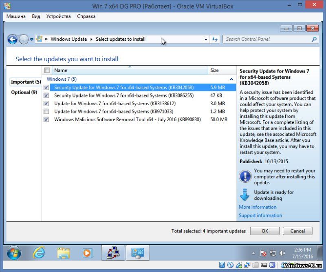Switch to the Optional (9) tab
Screen dimensions: 326x272
tap(24, 92)
